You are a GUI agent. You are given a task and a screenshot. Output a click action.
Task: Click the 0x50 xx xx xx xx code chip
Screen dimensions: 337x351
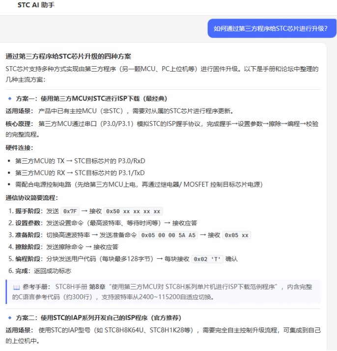click(133, 211)
